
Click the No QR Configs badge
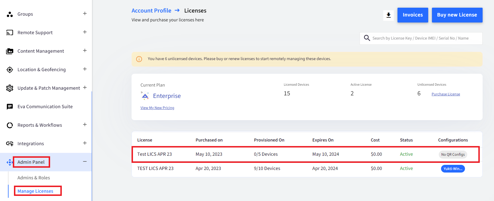453,155
